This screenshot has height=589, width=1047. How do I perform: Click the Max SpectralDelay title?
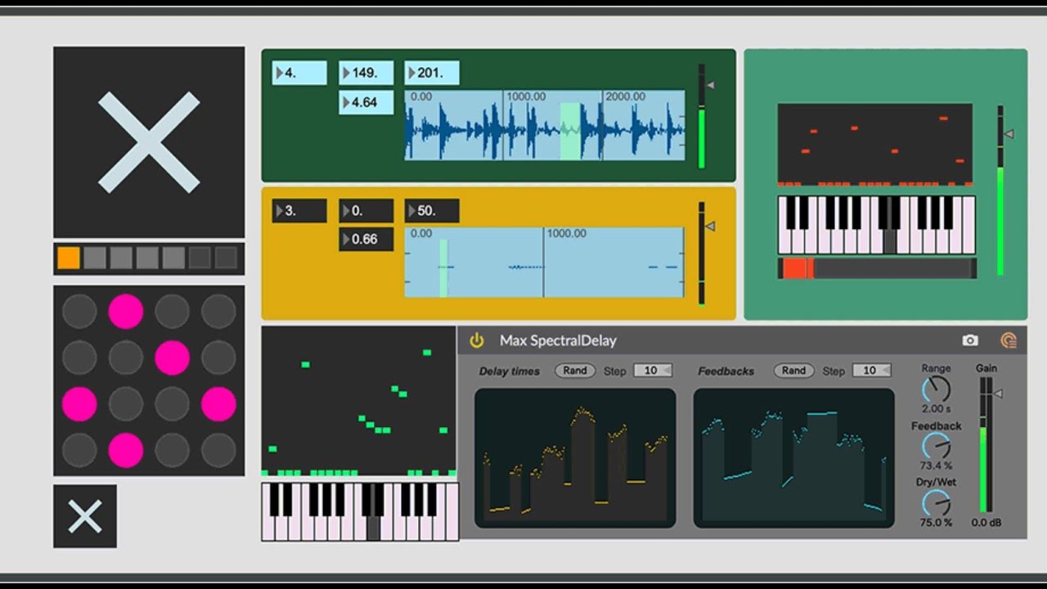point(558,340)
